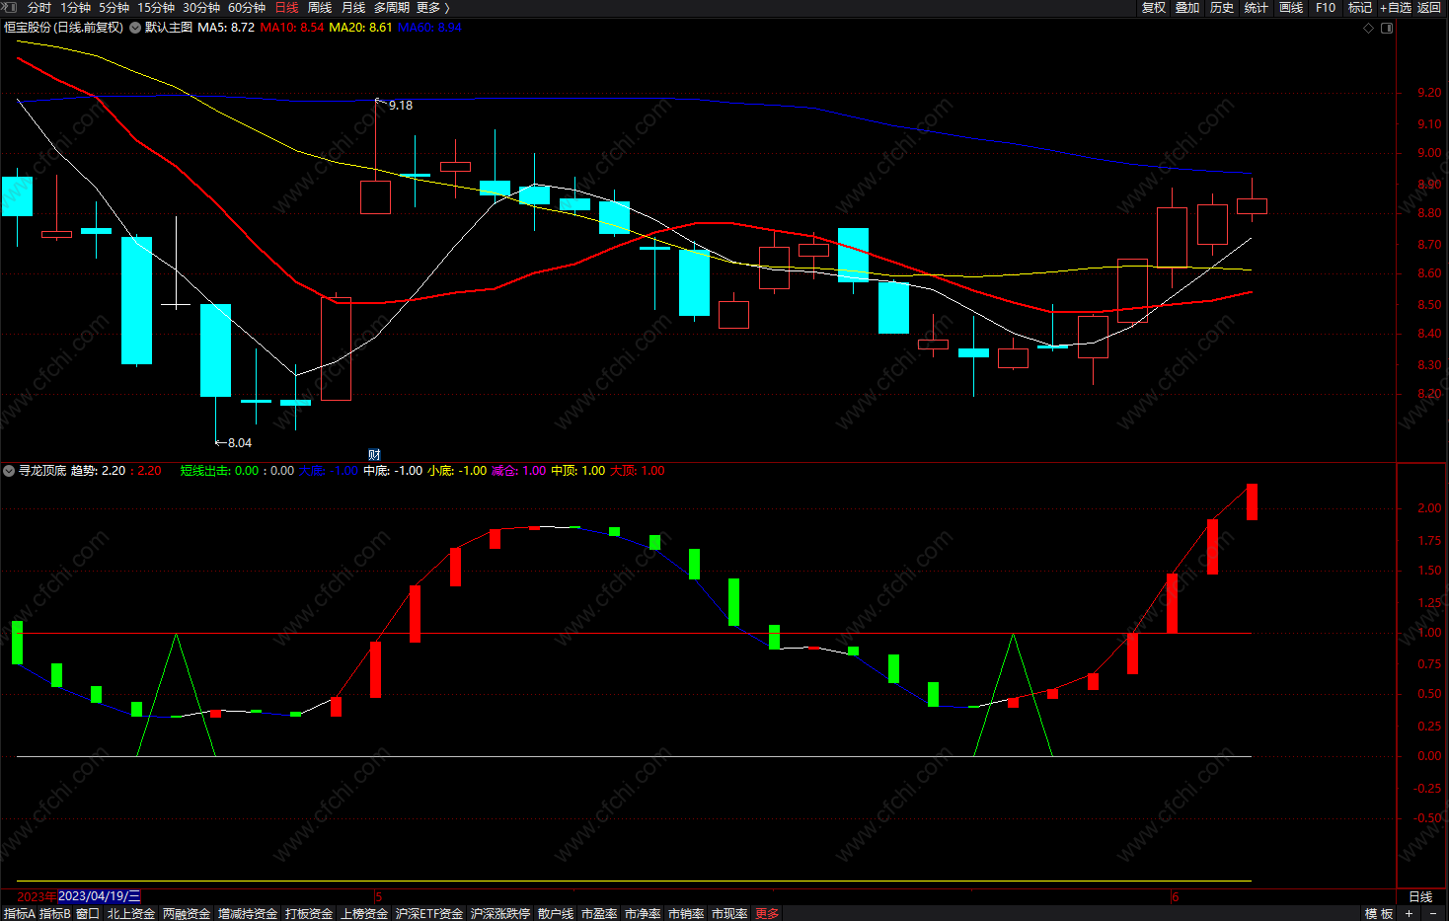Click the panel toggle icon at top-left corner

coord(10,7)
